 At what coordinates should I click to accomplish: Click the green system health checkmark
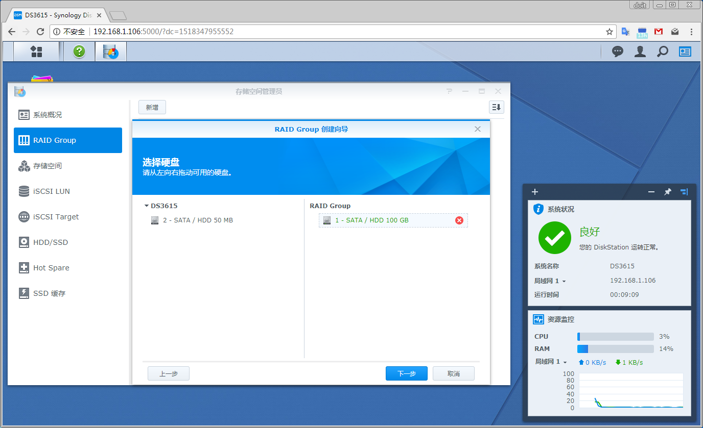(x=555, y=238)
